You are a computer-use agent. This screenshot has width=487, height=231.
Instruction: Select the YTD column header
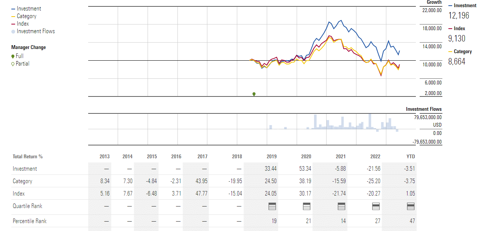pyautogui.click(x=410, y=156)
